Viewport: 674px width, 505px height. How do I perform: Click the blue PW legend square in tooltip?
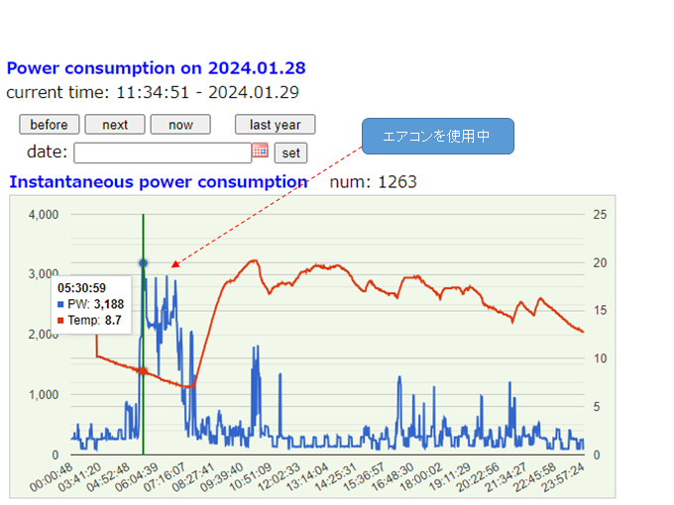point(61,305)
